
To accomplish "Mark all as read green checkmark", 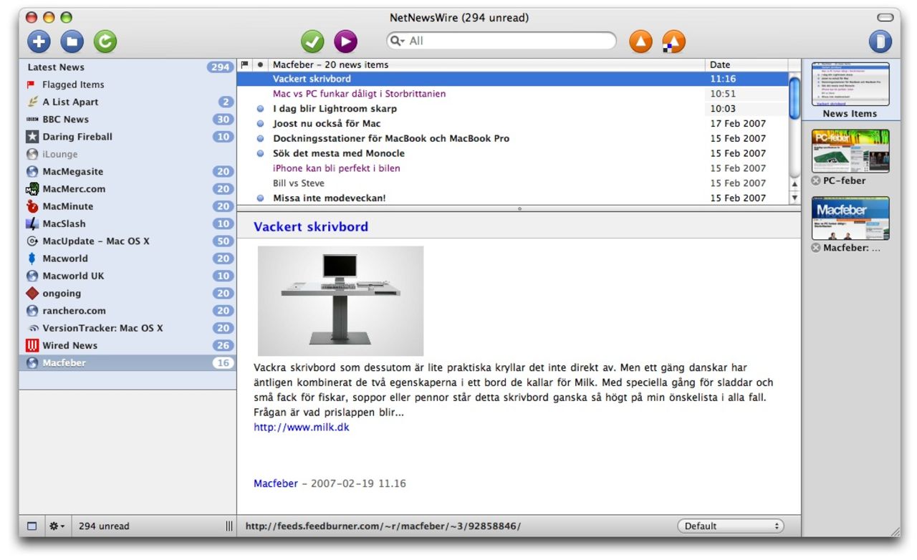I will 312,42.
